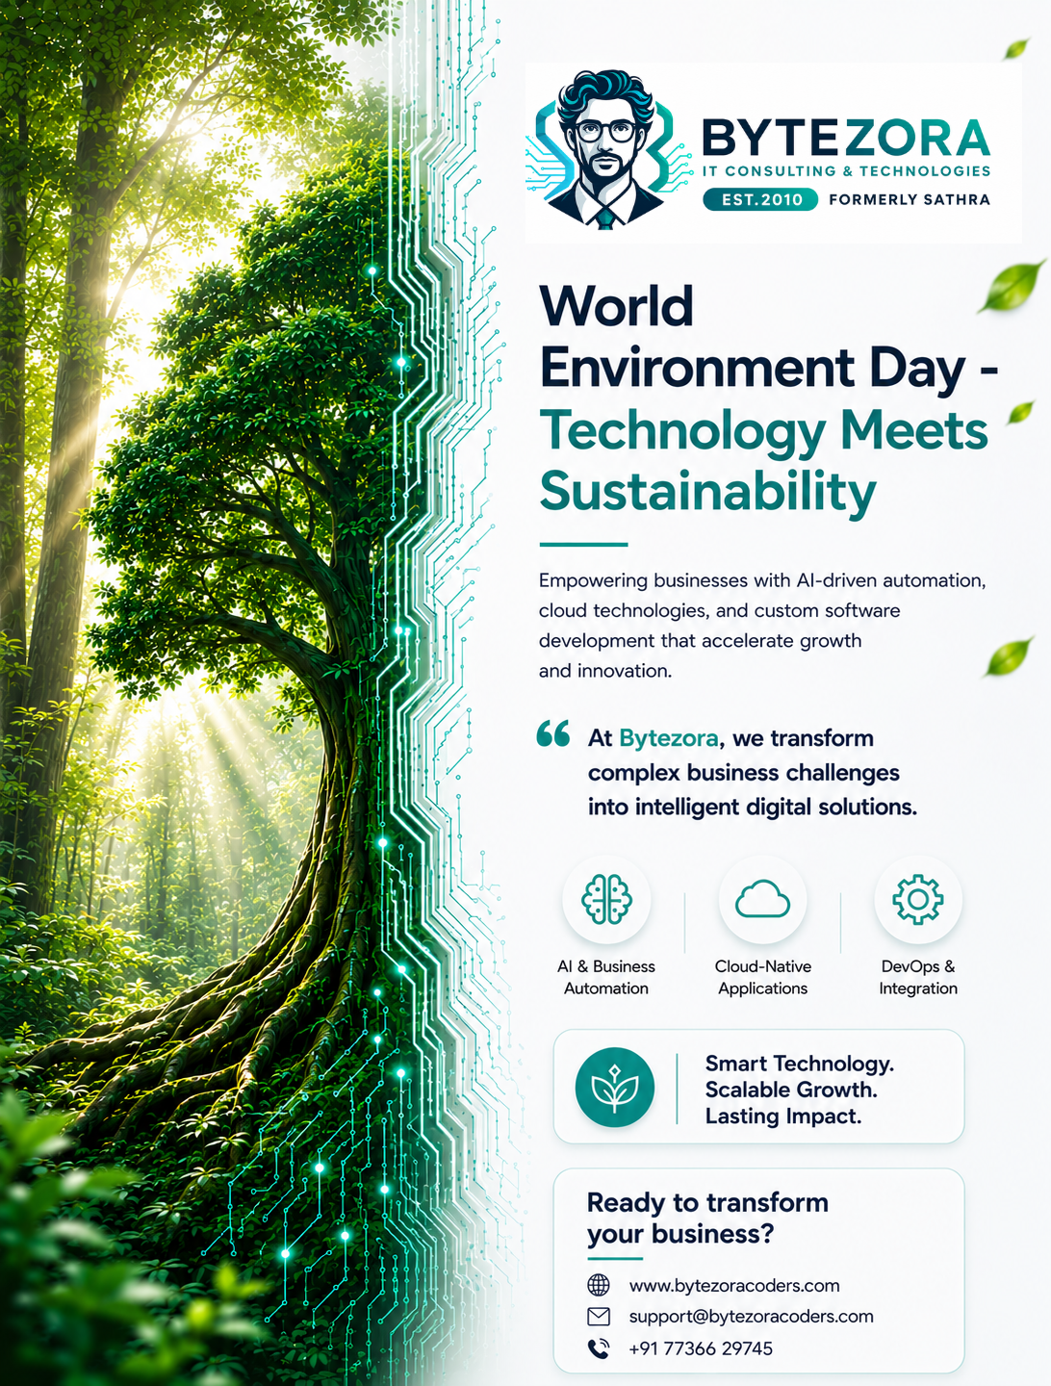The height and width of the screenshot is (1386, 1051).
Task: Click the AI brain icon
Action: click(x=606, y=900)
